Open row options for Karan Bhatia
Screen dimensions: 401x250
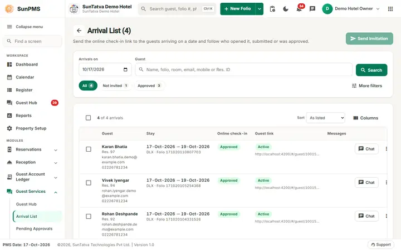[386, 149]
